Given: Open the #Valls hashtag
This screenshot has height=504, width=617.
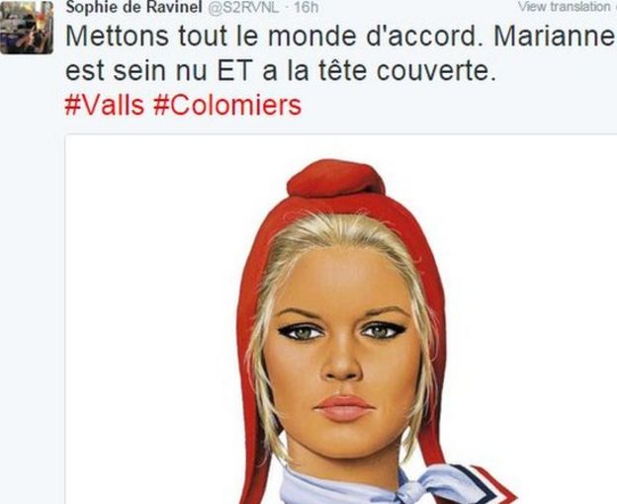Looking at the screenshot, I should point(104,106).
